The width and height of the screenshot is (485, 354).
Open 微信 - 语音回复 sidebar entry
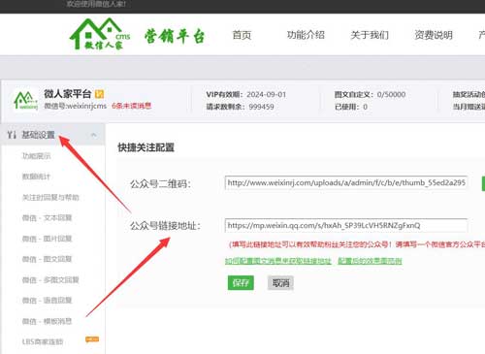(x=47, y=301)
